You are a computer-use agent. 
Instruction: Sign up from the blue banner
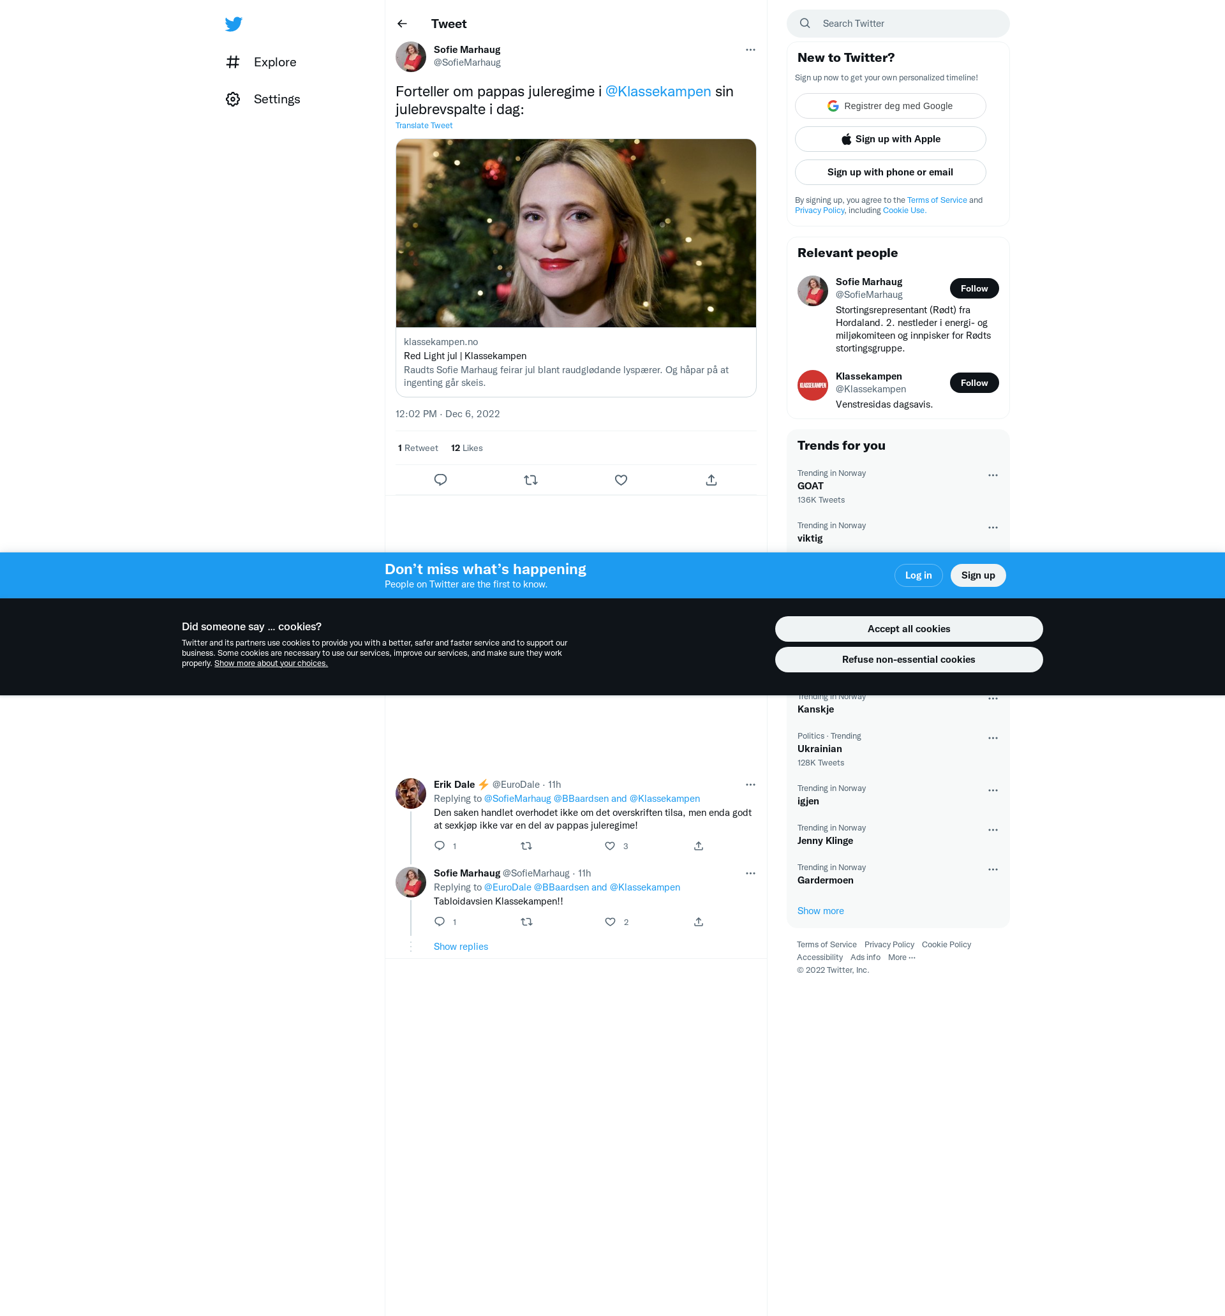coord(978,575)
